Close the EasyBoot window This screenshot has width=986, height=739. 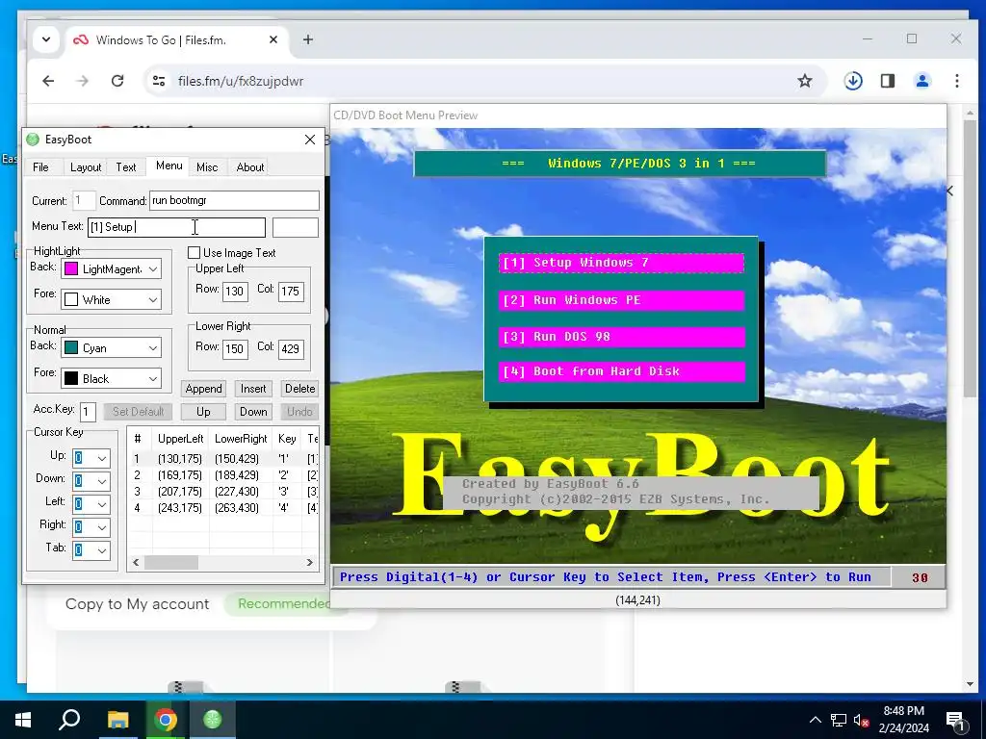pos(310,140)
